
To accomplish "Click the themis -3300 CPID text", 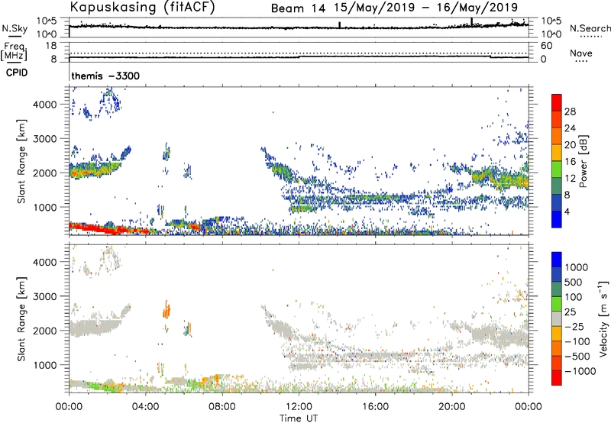I will click(105, 76).
